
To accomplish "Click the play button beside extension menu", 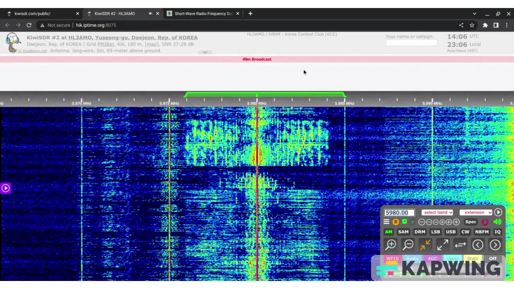I will (x=498, y=212).
